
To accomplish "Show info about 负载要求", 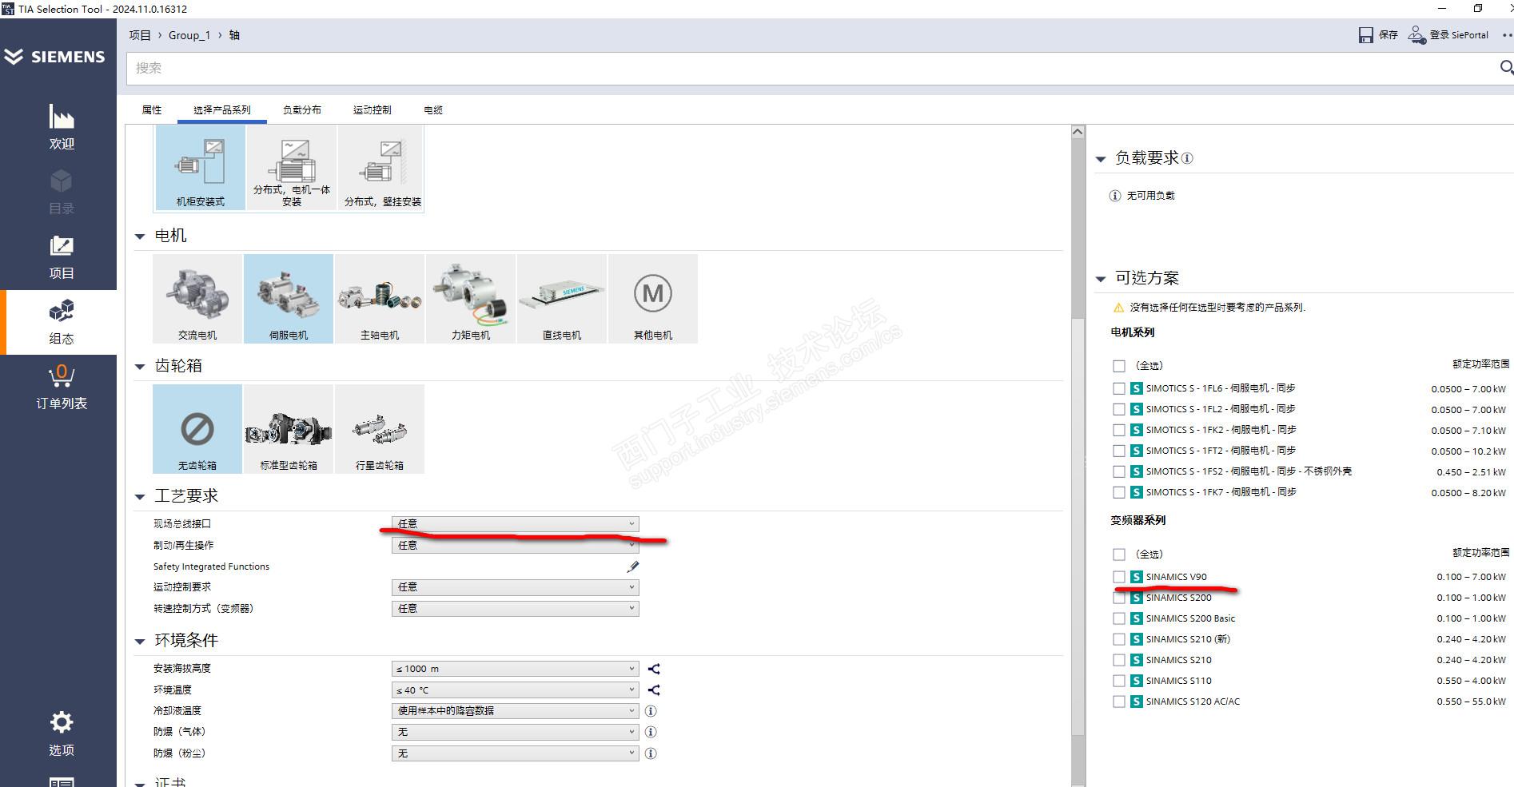I will click(1187, 158).
